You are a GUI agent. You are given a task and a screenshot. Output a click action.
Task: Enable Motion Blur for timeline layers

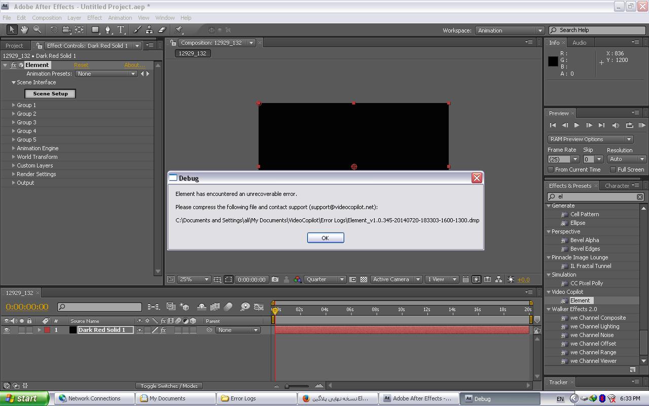228,307
